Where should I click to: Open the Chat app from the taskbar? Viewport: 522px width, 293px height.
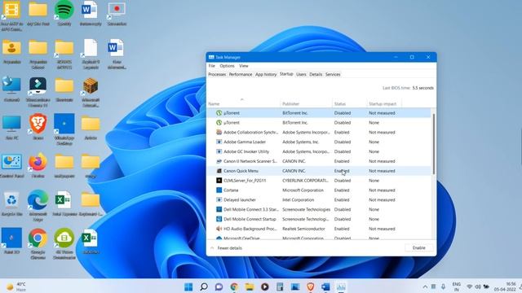pyautogui.click(x=219, y=286)
